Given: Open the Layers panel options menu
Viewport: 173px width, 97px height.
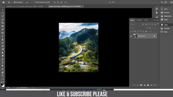Looking at the screenshot, I should tap(158, 20).
